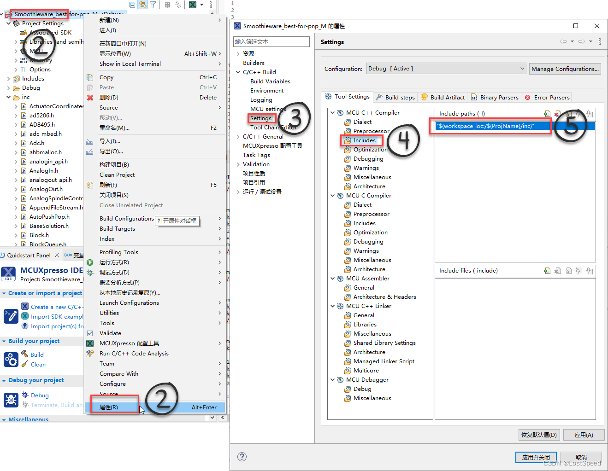Move Include files entry up
Screen dimensions: 608x471
tap(579, 271)
